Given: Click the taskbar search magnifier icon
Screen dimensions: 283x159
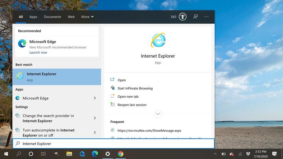Looking at the screenshot, I should [x=19, y=154].
